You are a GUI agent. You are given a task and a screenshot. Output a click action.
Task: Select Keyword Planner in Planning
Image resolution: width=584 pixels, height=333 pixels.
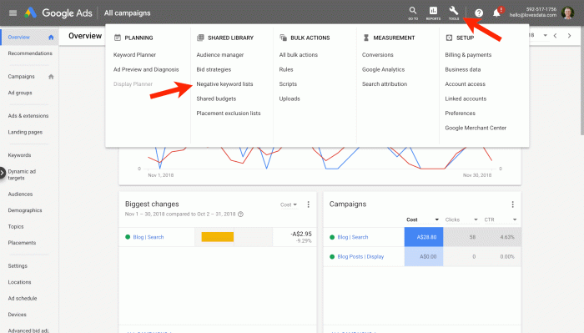click(x=134, y=55)
